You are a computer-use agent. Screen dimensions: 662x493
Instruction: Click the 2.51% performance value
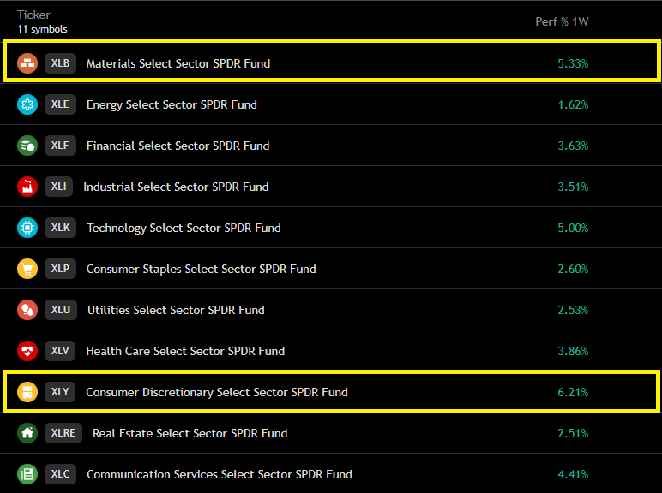pos(573,434)
